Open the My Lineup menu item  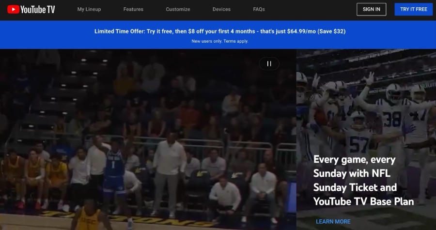[x=89, y=9]
